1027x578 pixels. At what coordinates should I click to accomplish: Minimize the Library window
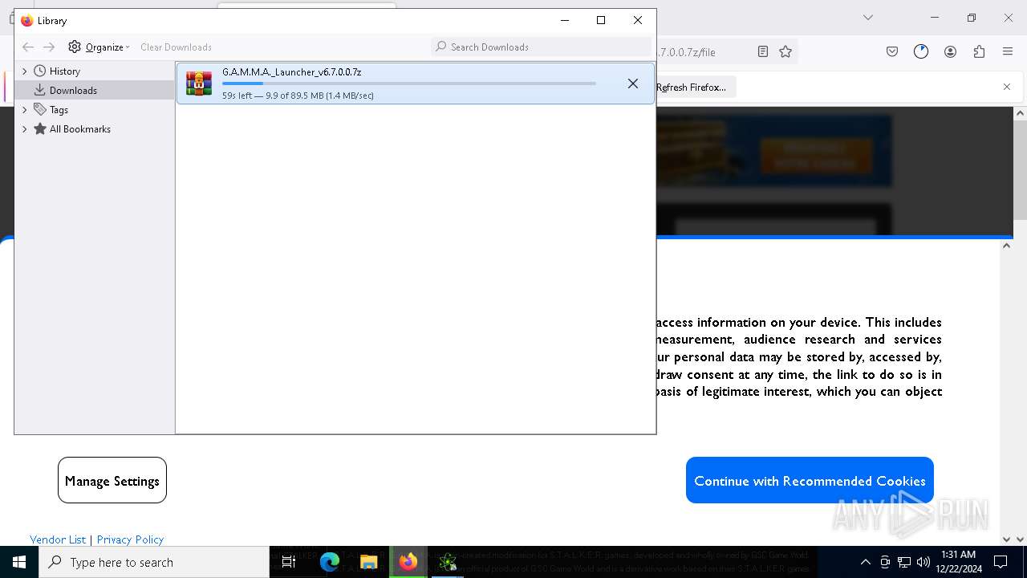click(x=565, y=20)
